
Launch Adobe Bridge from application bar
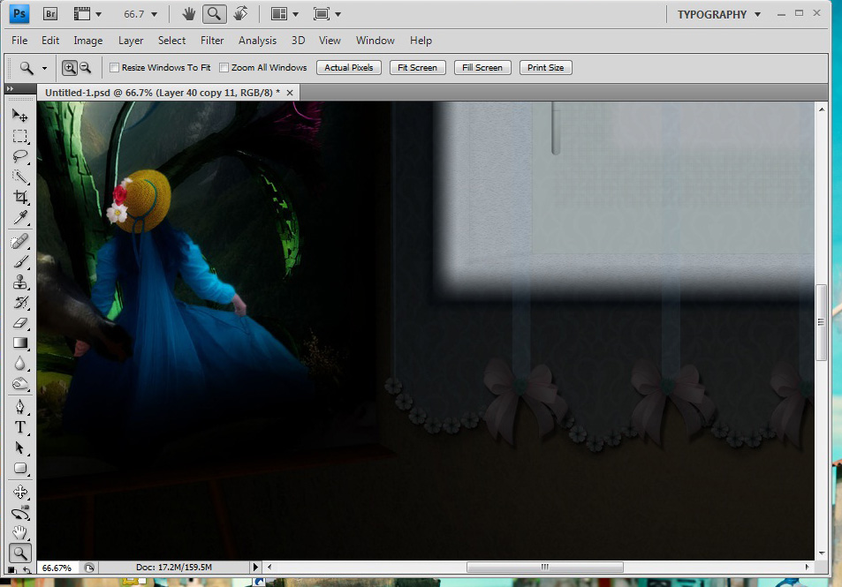50,14
